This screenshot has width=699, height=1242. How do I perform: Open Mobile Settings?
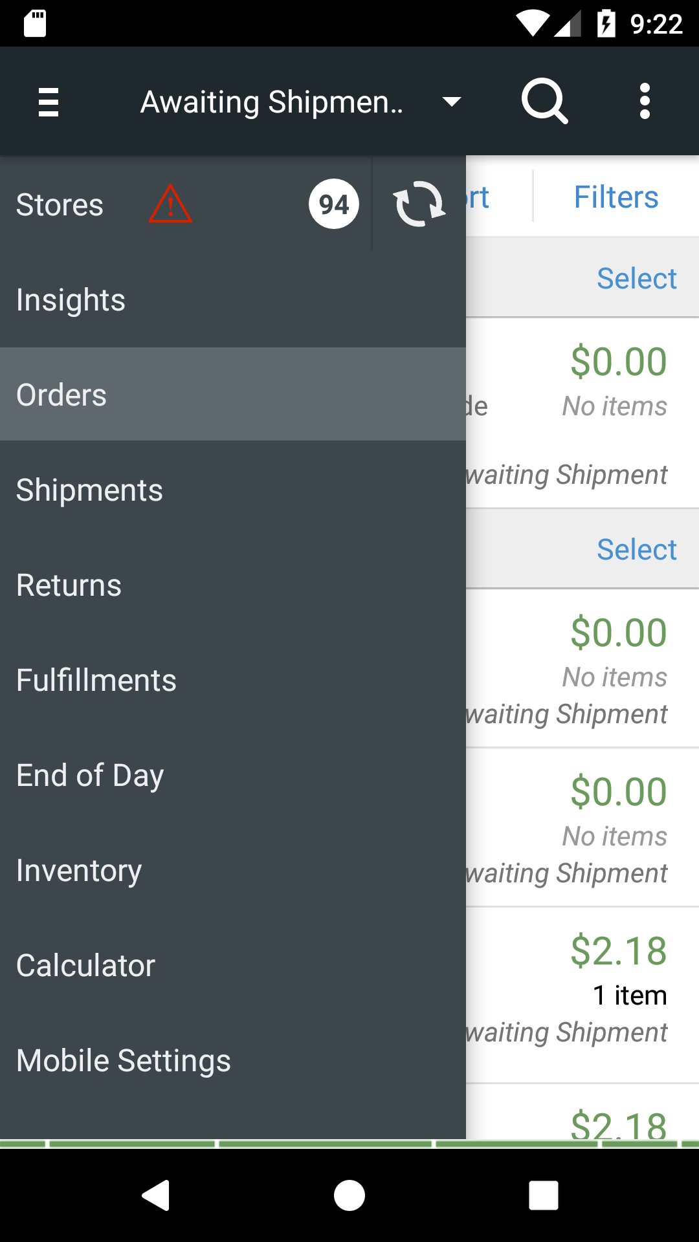(x=124, y=1061)
